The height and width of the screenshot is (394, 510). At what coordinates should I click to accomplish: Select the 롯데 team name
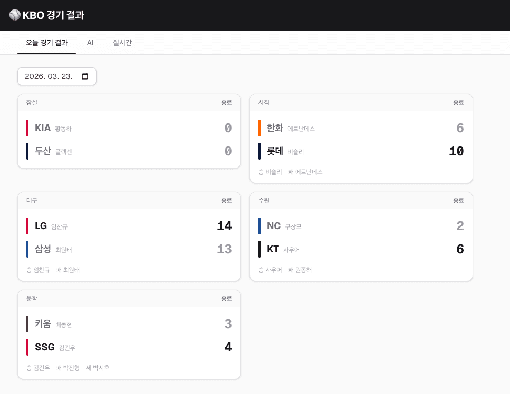(275, 151)
